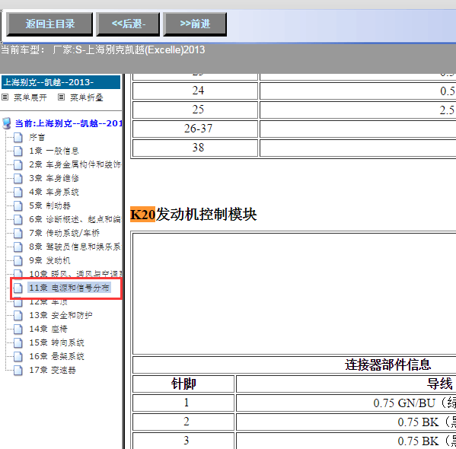Screen dimensions: 456x449
Task: Open 7章 传动系统/车桥
Action: [64, 233]
